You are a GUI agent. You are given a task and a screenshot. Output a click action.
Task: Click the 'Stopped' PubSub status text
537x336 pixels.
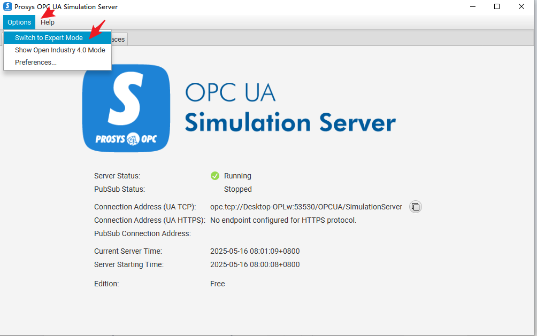pos(237,189)
